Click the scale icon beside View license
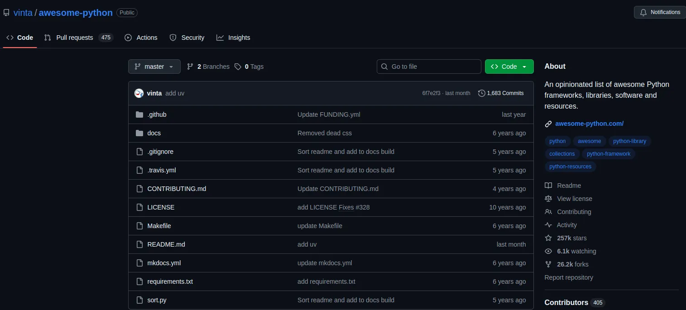686x310 pixels. point(548,199)
